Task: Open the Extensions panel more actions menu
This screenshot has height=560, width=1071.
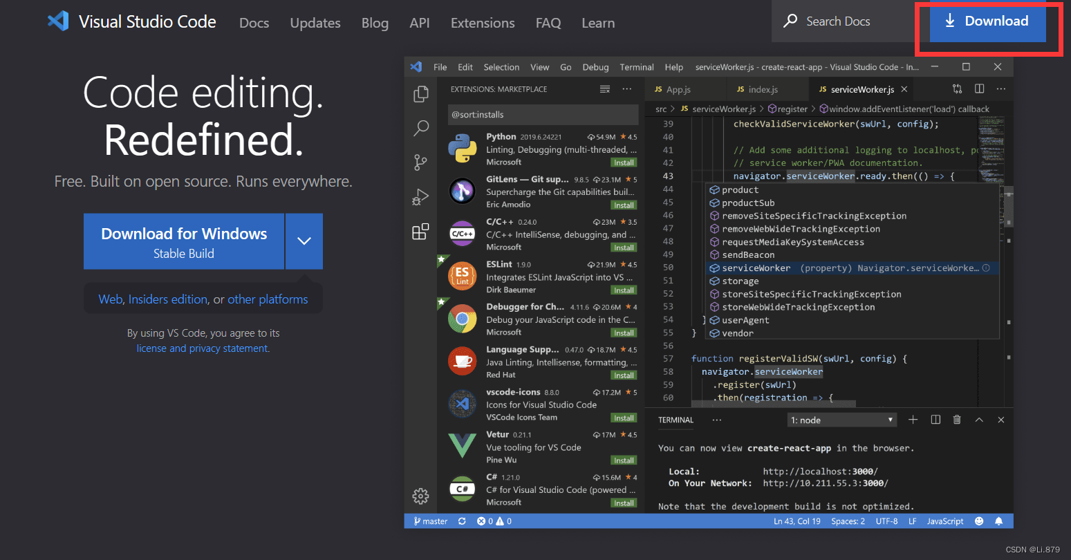Action: 627,89
